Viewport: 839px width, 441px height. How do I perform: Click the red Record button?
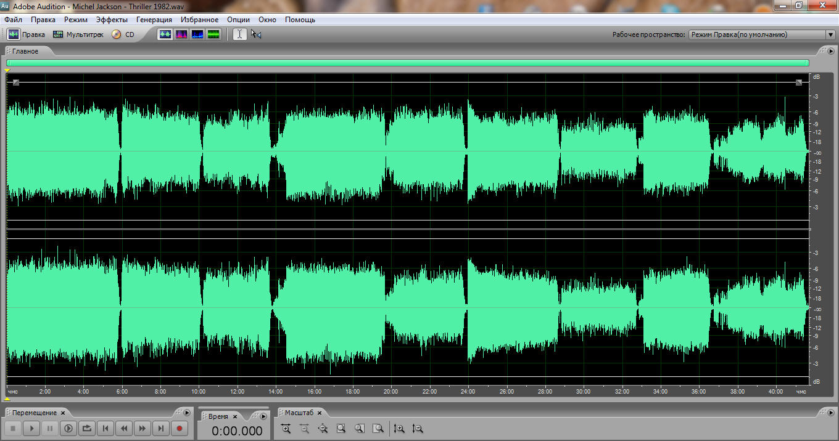[180, 428]
